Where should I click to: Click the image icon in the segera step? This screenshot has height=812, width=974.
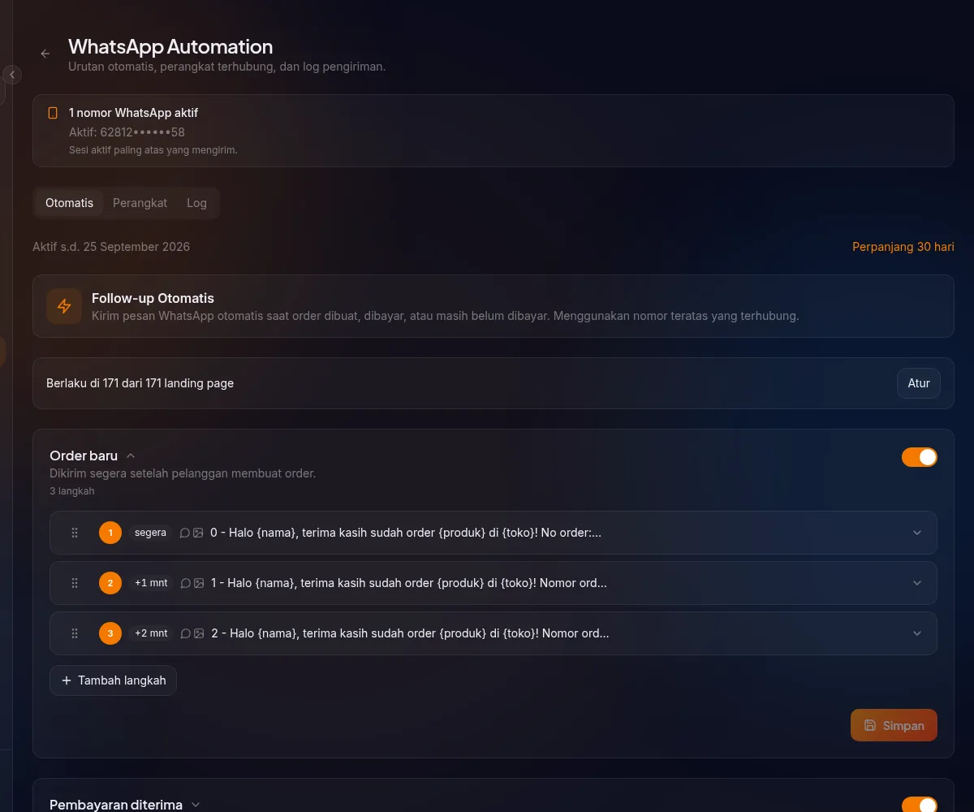[x=199, y=533]
